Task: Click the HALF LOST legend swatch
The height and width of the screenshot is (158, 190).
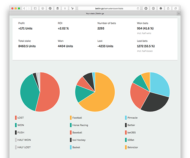Action: point(16,147)
